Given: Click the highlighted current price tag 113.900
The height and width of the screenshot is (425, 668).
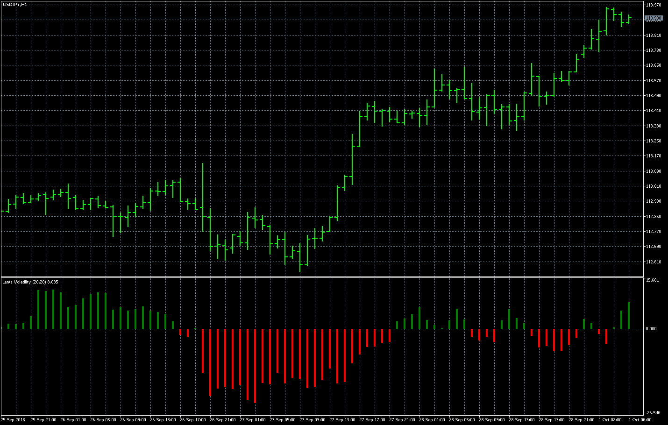Looking at the screenshot, I should tap(654, 18).
